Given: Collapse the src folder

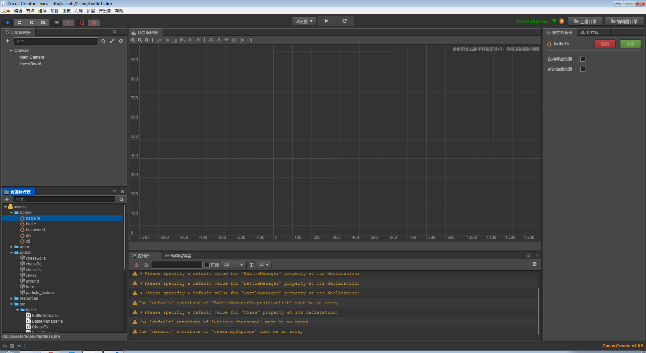Looking at the screenshot, I should pos(11,304).
